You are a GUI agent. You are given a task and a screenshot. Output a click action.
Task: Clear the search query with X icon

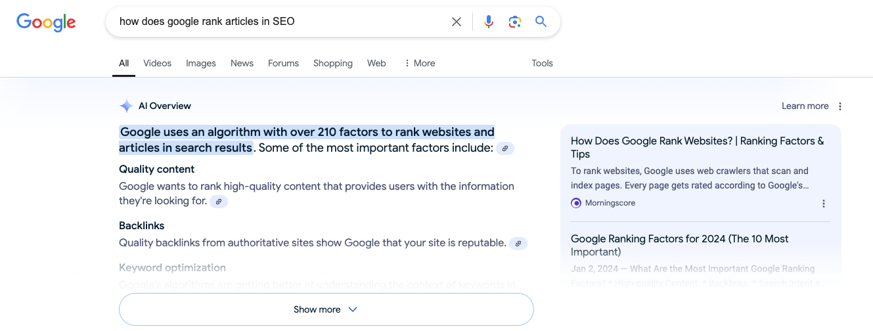[x=457, y=22]
